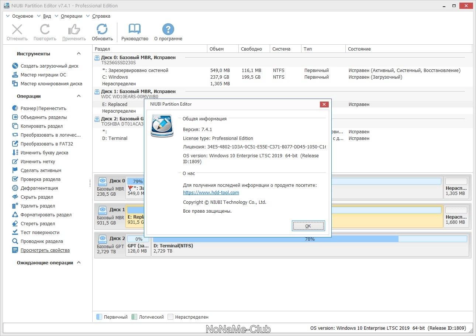The image size is (476, 336).
Task: Collapse the Операции section chevron
Action: 79,96
